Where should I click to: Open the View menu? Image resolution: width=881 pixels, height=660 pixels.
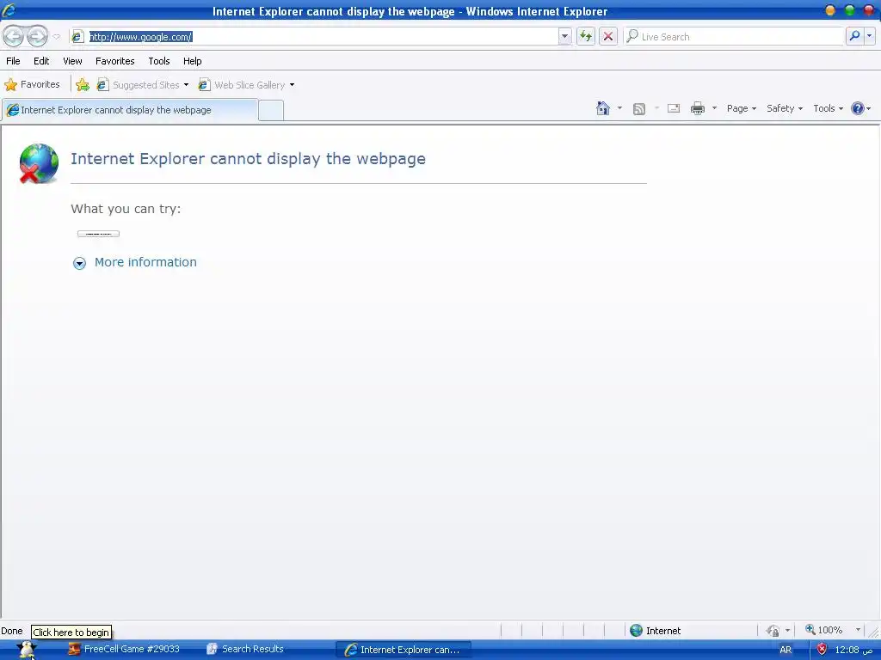(72, 61)
